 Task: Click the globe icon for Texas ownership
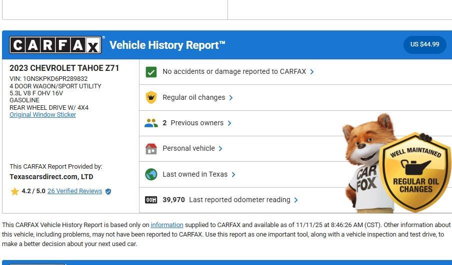tap(151, 174)
